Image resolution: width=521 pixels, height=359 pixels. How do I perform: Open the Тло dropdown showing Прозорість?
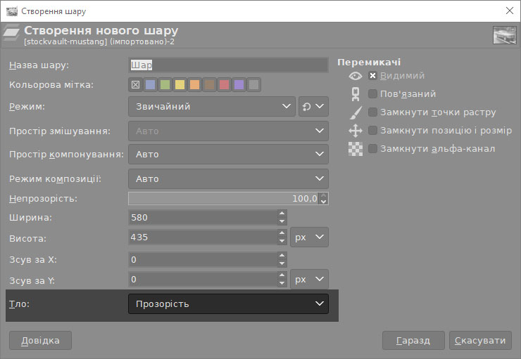228,303
